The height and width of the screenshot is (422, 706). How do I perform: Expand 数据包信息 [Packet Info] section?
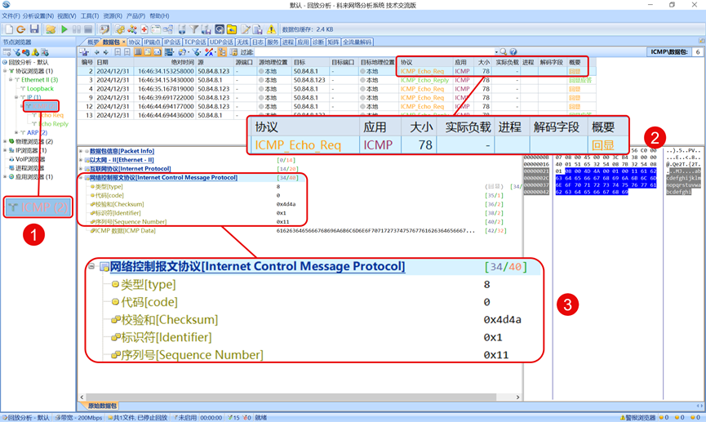pos(81,151)
